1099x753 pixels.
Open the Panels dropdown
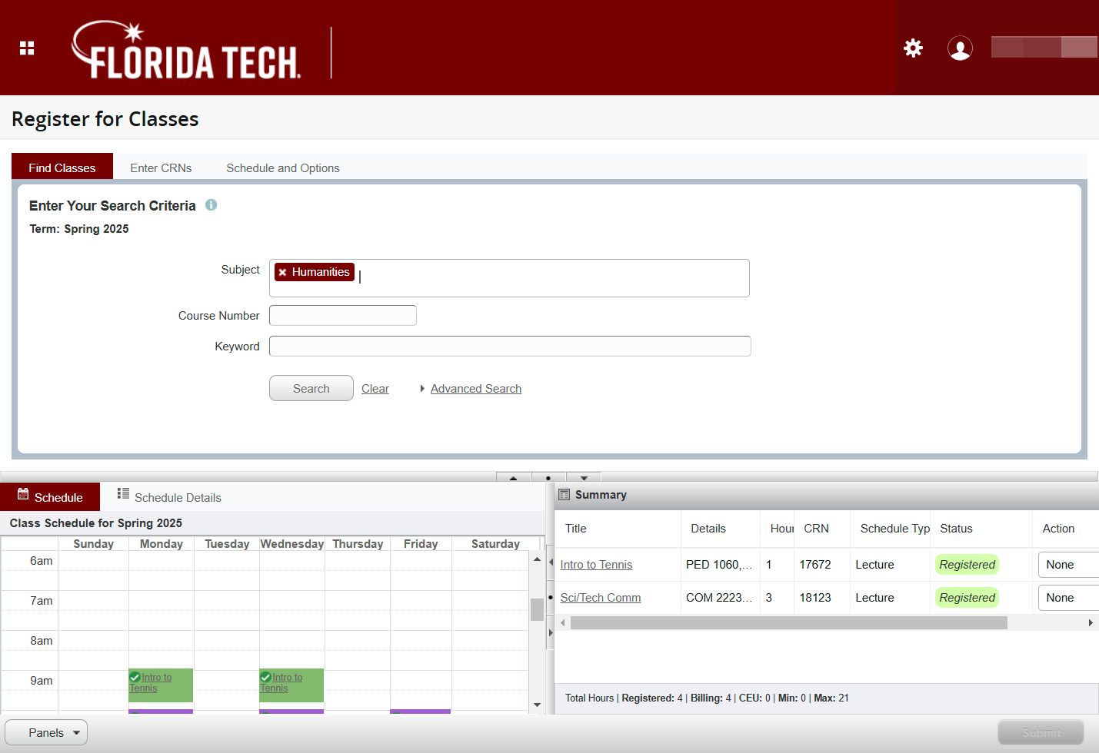(46, 732)
